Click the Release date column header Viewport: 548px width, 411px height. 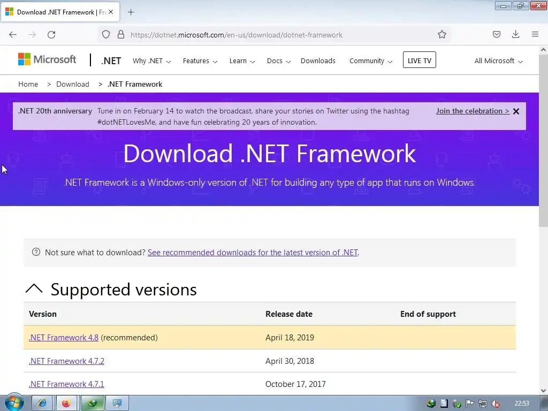coord(289,314)
